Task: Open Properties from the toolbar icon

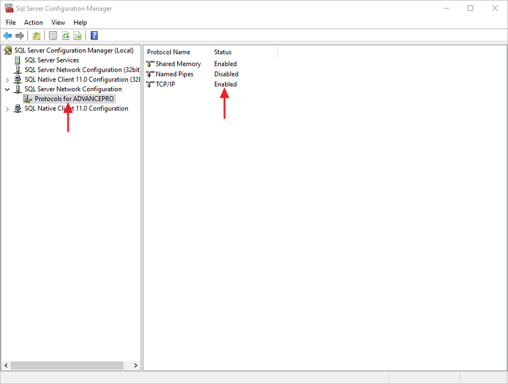Action: pyautogui.click(x=53, y=36)
